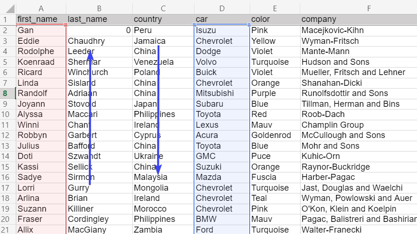The width and height of the screenshot is (417, 234).
Task: Select cell containing Joyann
Action: [x=41, y=104]
